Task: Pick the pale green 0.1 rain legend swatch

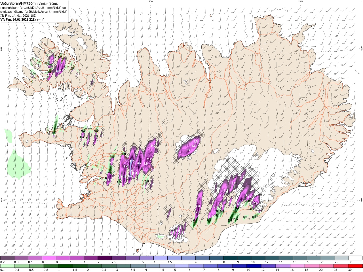Action: pos(7,266)
